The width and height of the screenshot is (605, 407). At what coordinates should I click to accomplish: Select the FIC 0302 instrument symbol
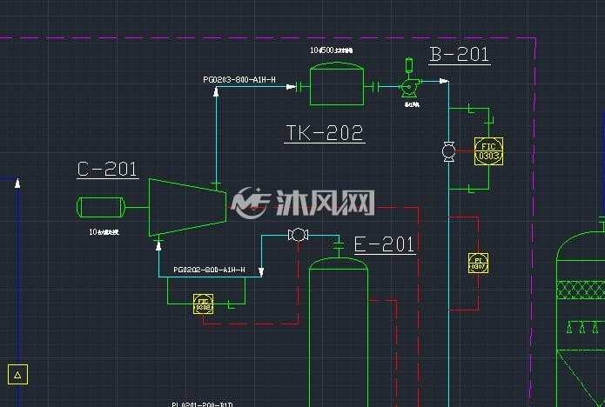(x=203, y=304)
